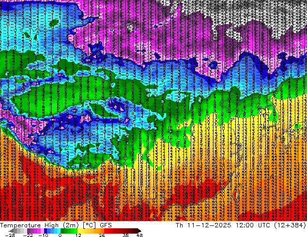Image resolution: width=307 pixels, height=237 pixels.
Task: Click the dark maroon right arrow end of the color scale
Action: (x=139, y=231)
